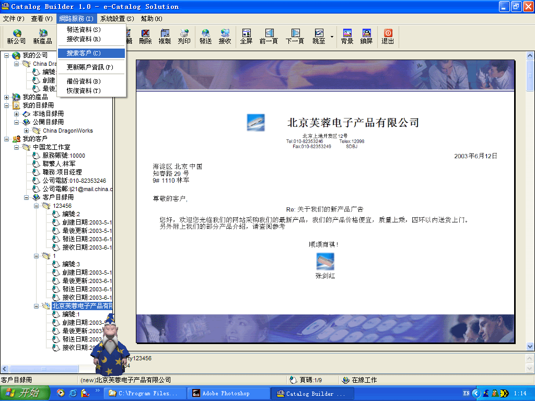Click the 刪除 delete toolbar icon
535x401 pixels.
pos(145,37)
